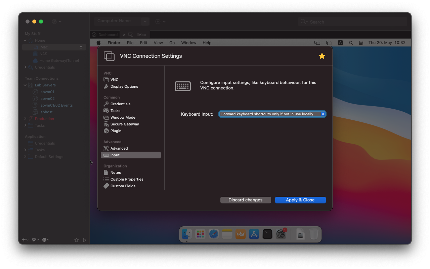This screenshot has height=269, width=430.
Task: Open the Go menu in the Finder menu bar
Action: coord(172,43)
